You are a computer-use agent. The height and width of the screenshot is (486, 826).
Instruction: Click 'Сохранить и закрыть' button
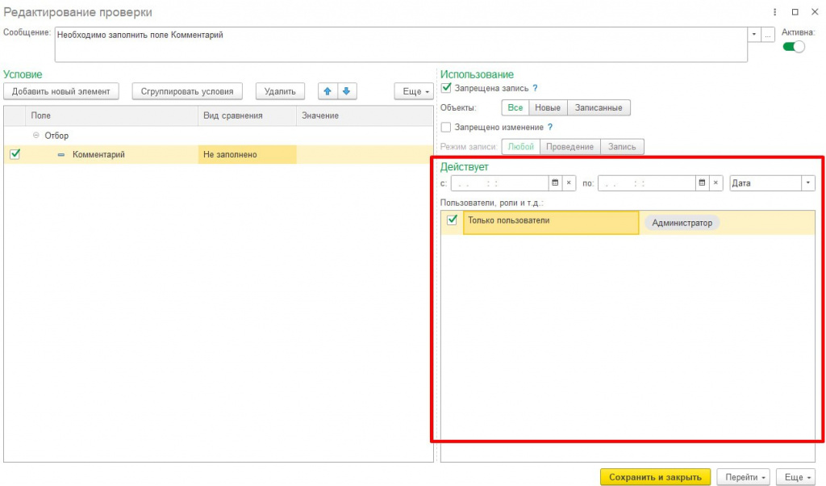pos(655,477)
